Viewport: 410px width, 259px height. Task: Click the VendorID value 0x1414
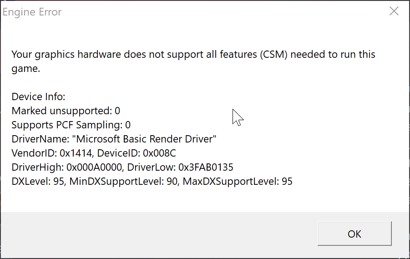click(76, 153)
